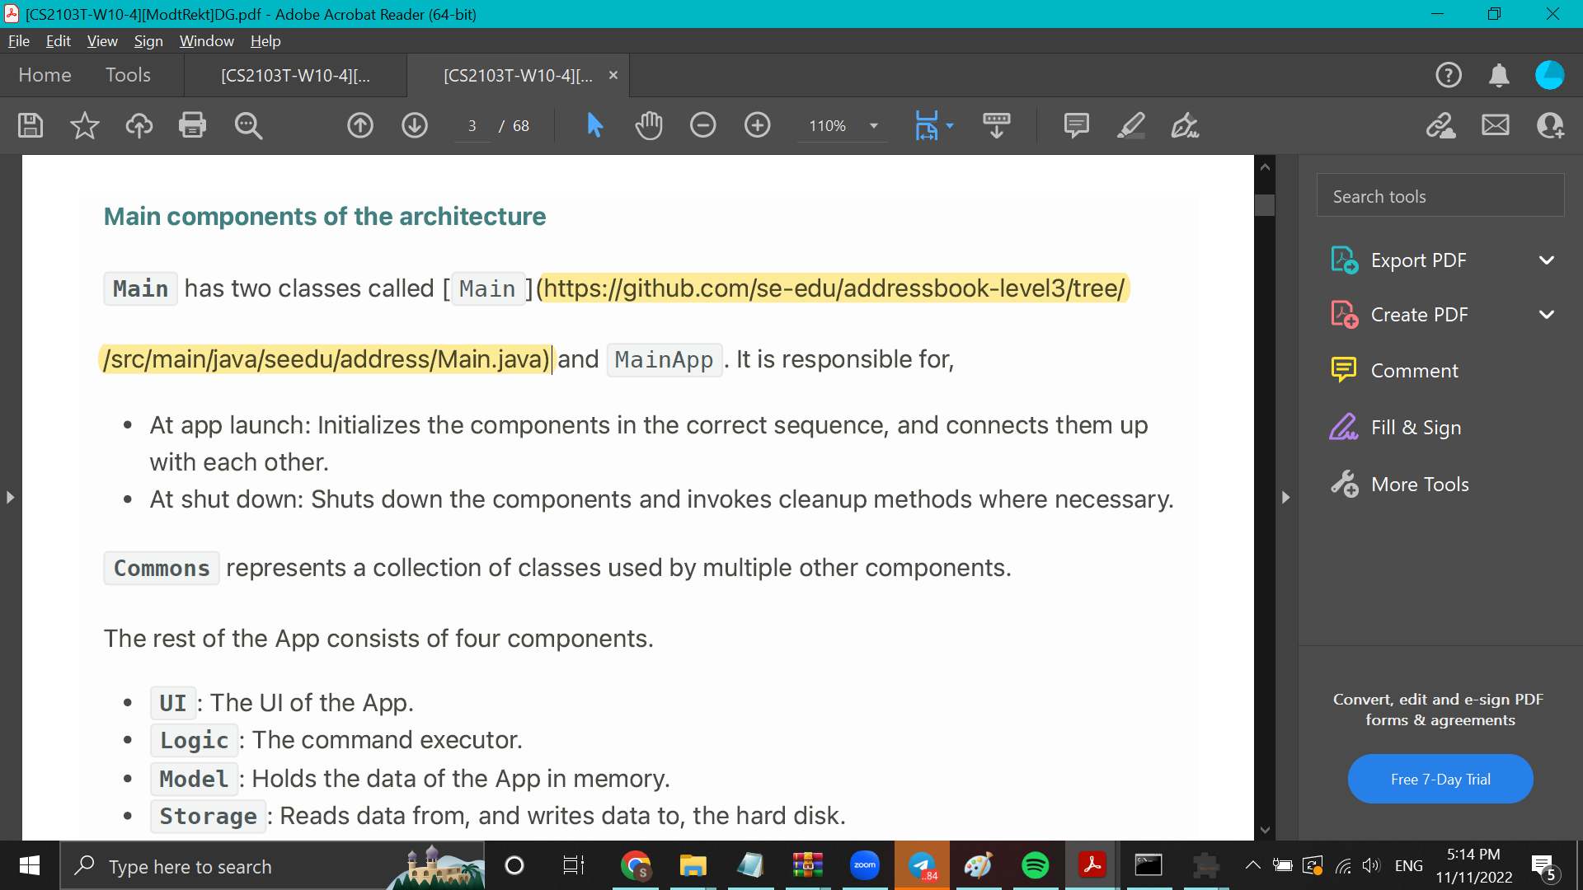
Task: Activate the Hand pan tool
Action: click(649, 125)
